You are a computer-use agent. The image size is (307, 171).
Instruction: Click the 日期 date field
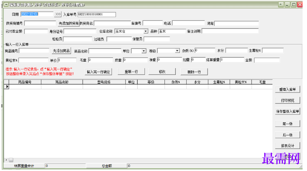click(x=37, y=14)
